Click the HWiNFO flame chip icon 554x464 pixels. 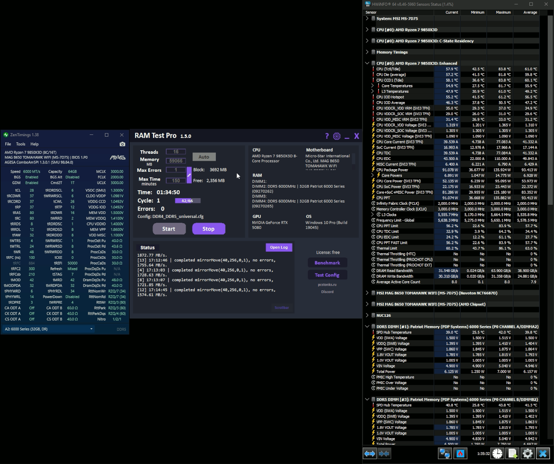click(x=460, y=453)
